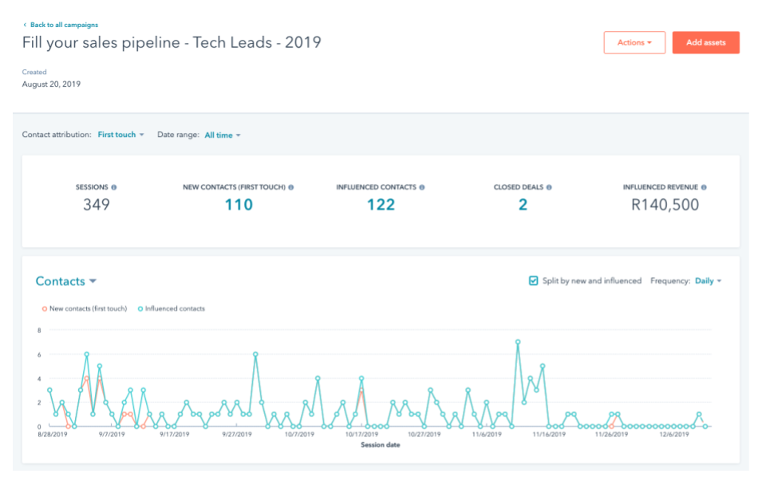Click the 9/17/2019 axis date label
The height and width of the screenshot is (478, 766).
pos(175,434)
